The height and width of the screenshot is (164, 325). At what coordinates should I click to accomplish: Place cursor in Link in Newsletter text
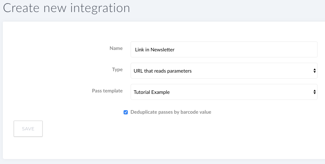click(155, 50)
